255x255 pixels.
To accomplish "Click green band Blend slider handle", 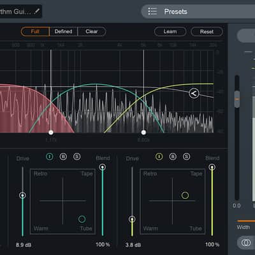I will [103, 167].
